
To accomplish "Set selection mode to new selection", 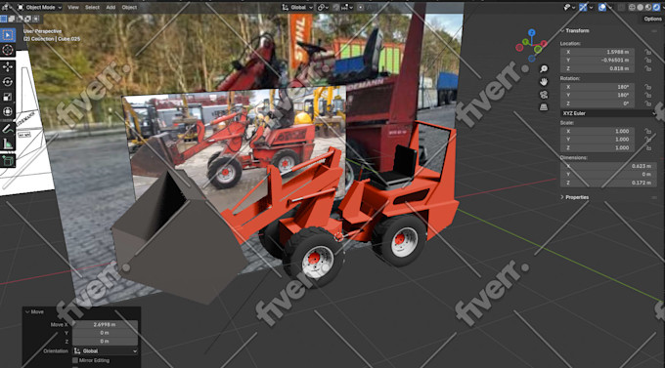I will [3, 20].
